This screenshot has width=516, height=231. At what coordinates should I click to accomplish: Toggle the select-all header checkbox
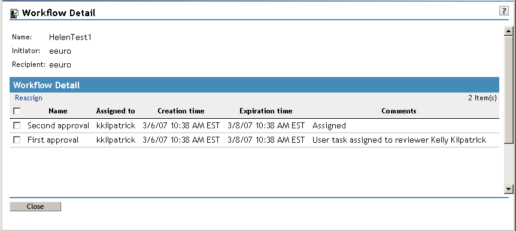[17, 111]
